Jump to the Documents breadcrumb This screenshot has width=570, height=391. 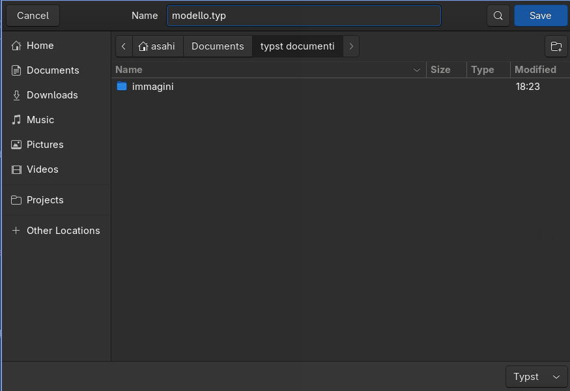tap(218, 46)
